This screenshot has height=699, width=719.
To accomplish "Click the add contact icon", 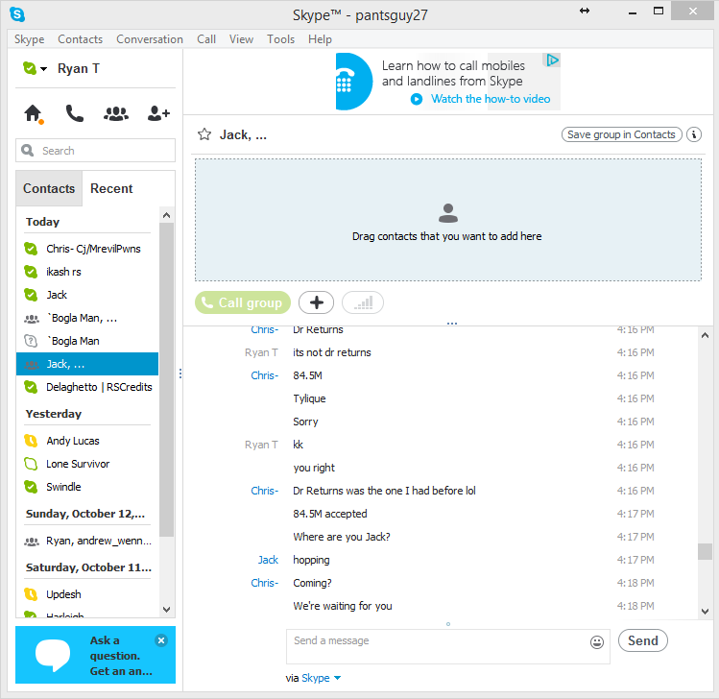I will [x=158, y=113].
